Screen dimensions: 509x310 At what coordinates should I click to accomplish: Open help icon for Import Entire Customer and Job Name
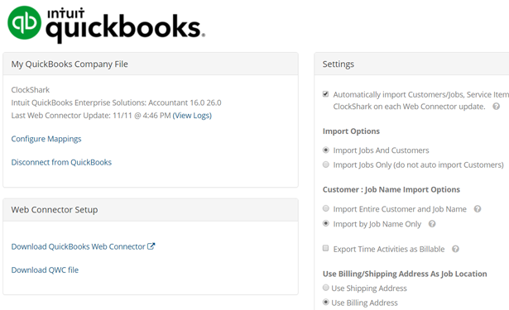(478, 209)
